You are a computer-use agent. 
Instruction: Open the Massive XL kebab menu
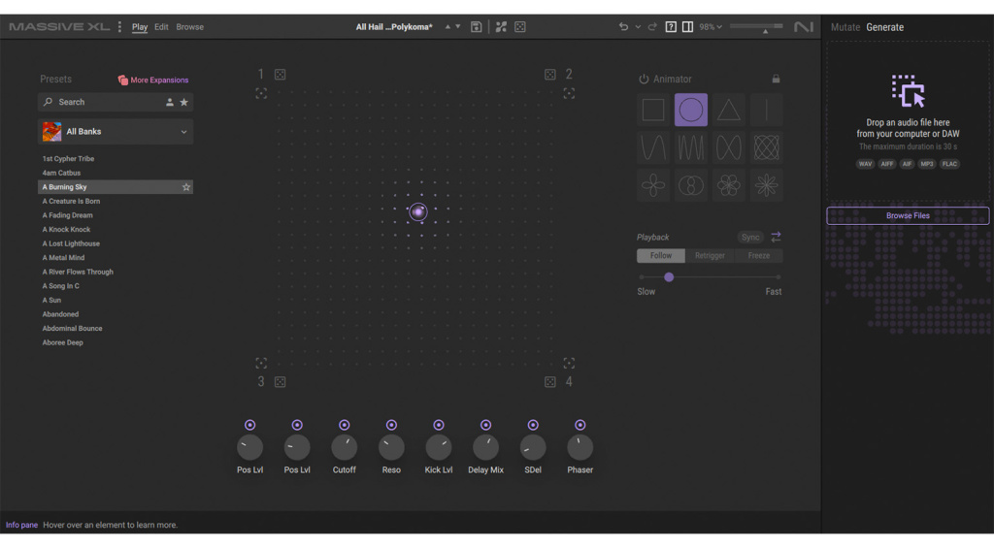click(119, 26)
